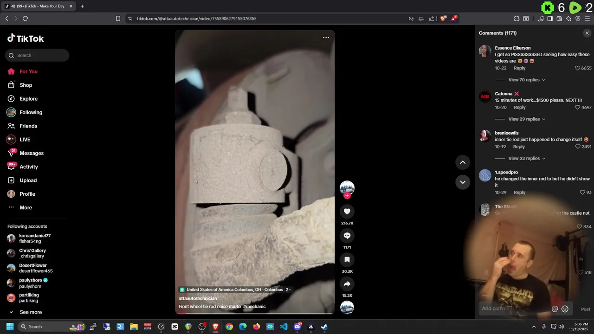The width and height of the screenshot is (594, 334).
Task: Expand View 70 replies
Action: pos(526,80)
